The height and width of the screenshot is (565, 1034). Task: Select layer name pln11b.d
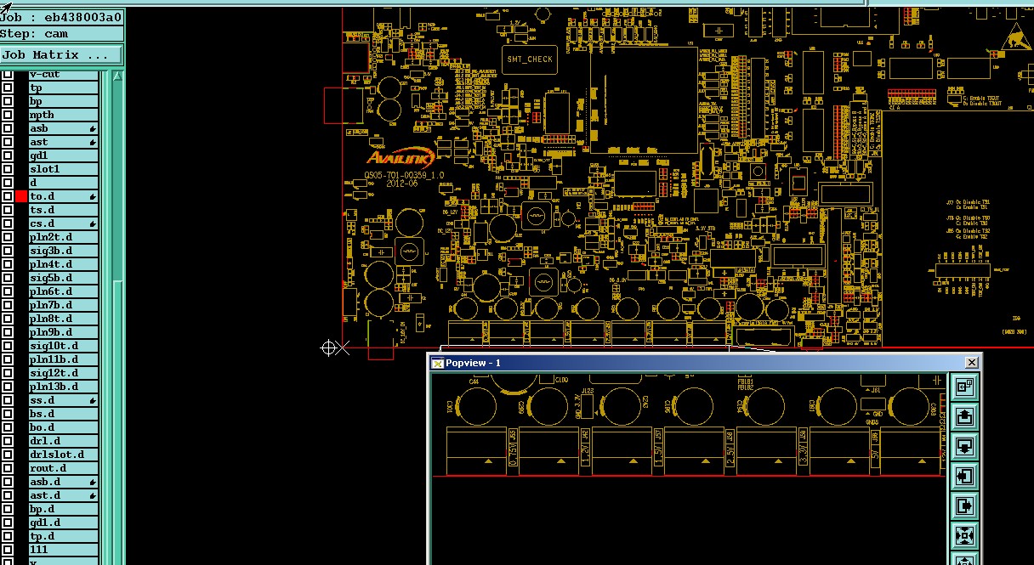[64, 359]
